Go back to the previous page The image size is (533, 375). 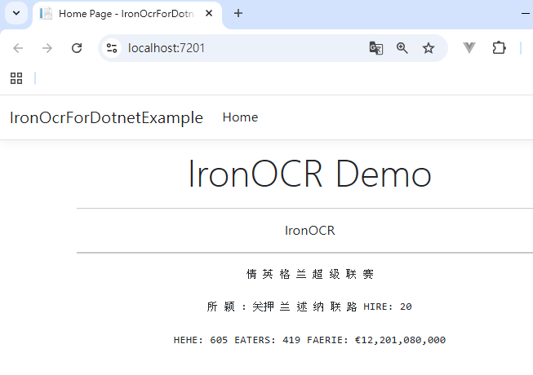point(18,48)
